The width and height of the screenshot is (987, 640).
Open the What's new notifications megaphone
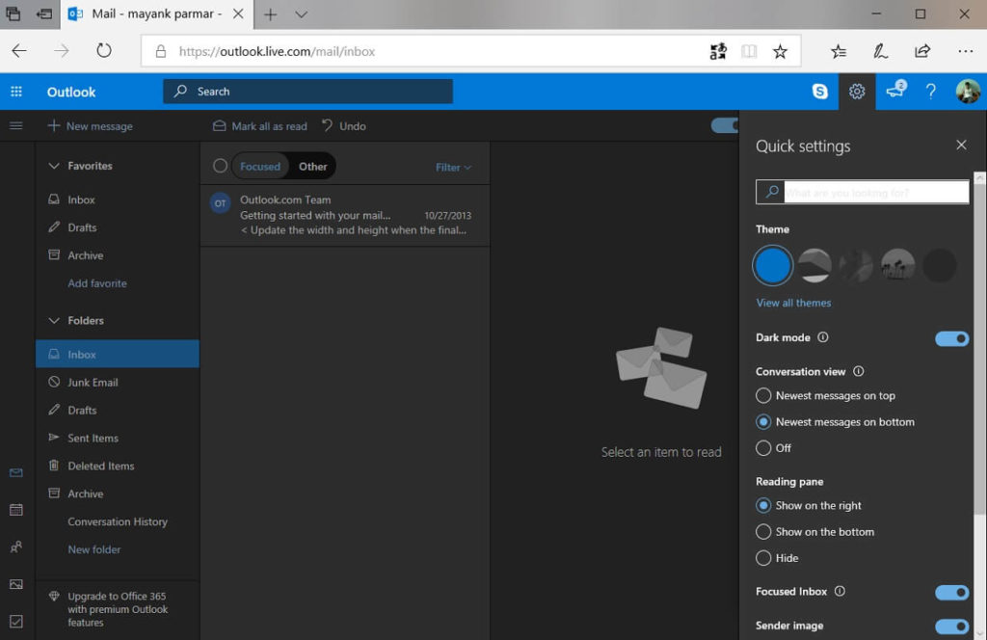[894, 92]
